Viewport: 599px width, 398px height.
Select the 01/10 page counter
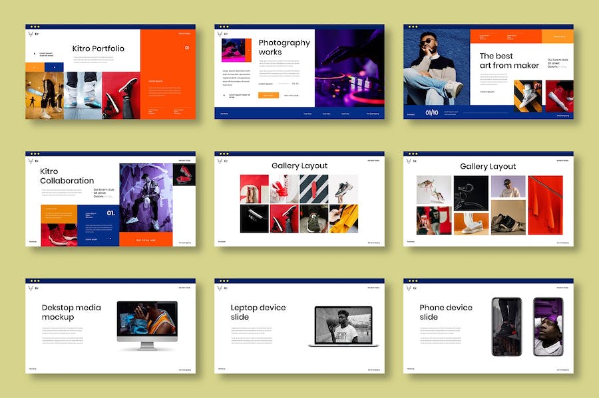point(432,113)
